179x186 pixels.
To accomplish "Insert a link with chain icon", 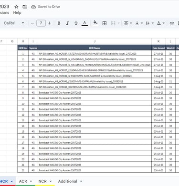I will [x=172, y=23].
